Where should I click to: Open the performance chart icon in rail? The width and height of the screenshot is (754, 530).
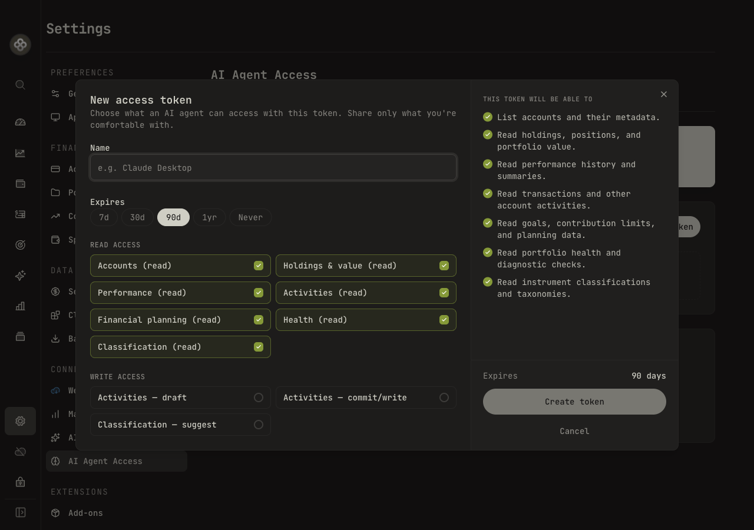tap(20, 153)
